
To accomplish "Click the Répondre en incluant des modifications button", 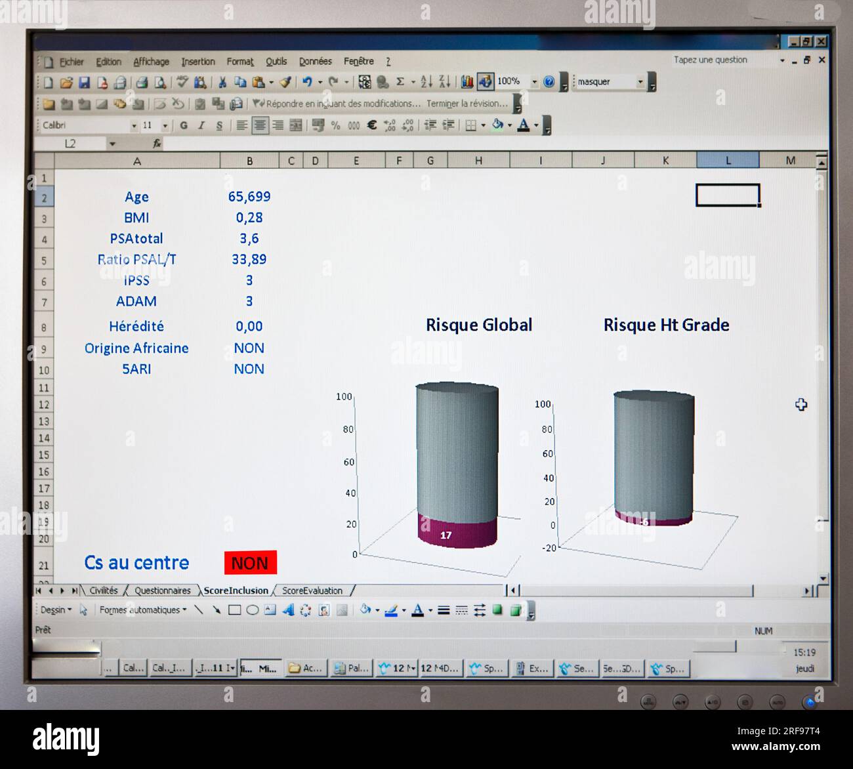I will (336, 104).
